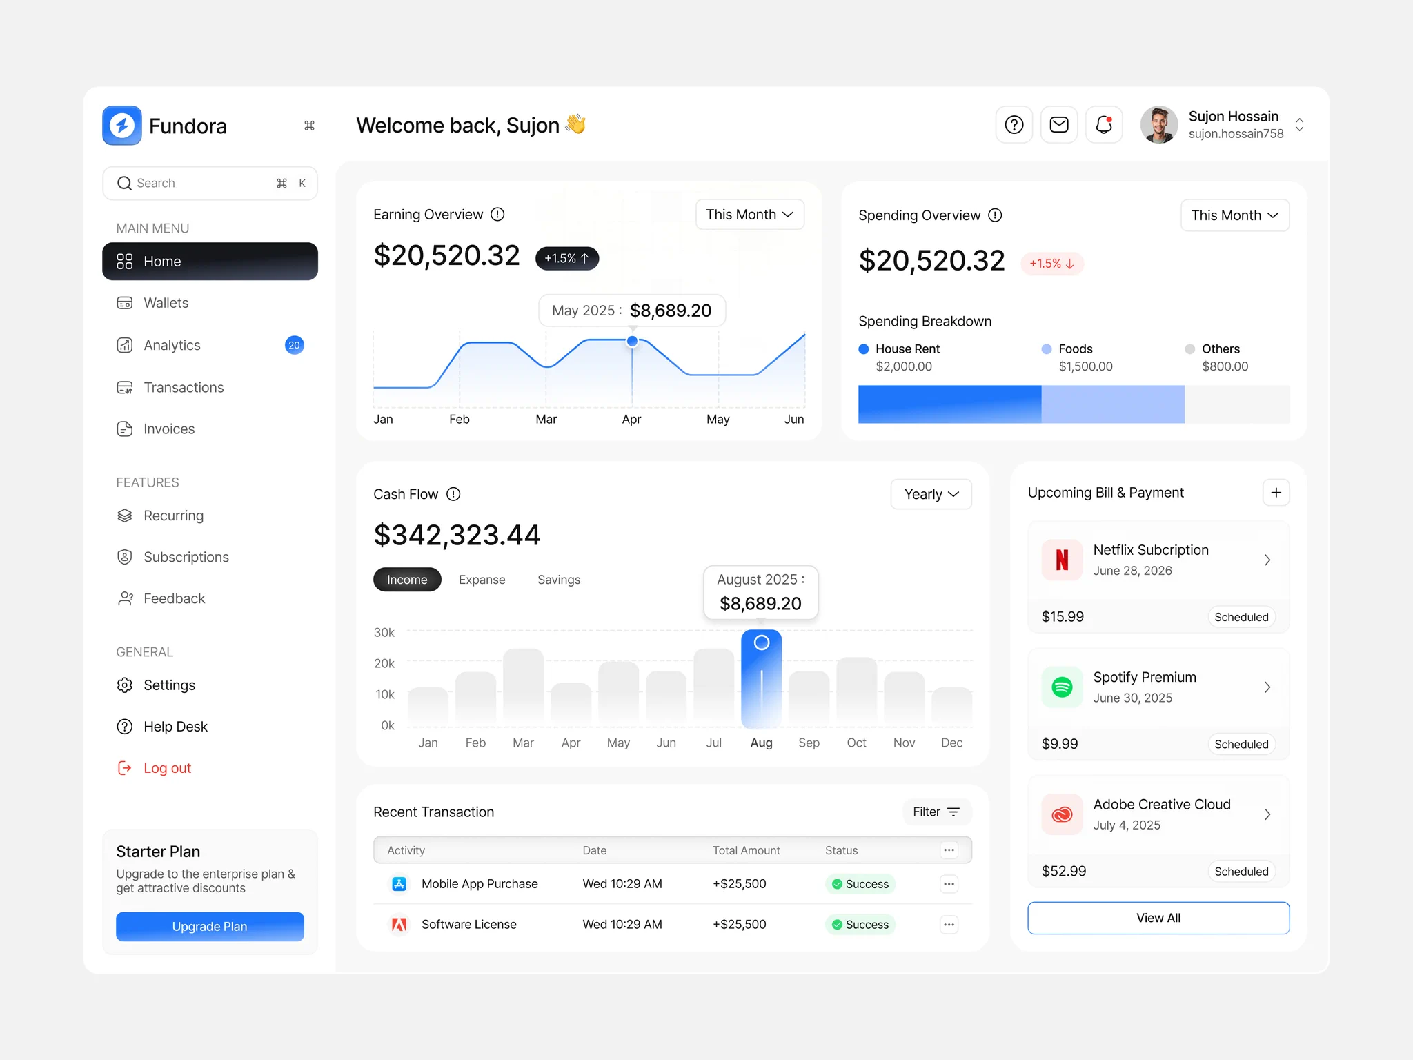Open the Cash Flow Yearly dropdown
Viewport: 1413px width, 1060px height.
pyautogui.click(x=931, y=494)
